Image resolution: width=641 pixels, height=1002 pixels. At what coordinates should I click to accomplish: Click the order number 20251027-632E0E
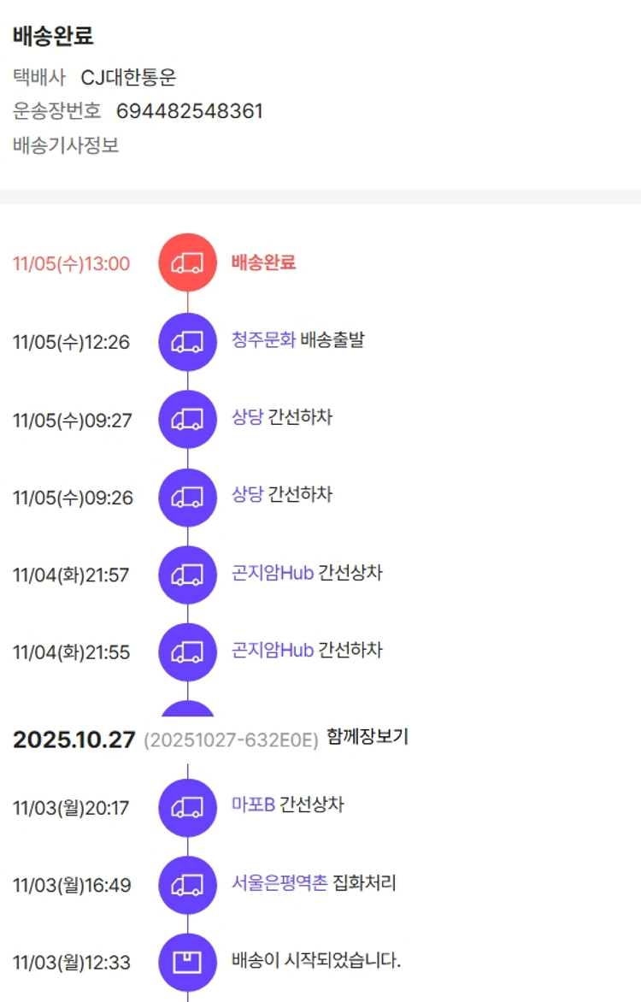click(x=231, y=739)
